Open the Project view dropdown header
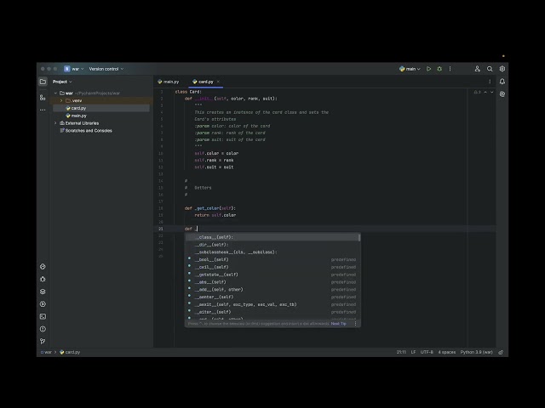This screenshot has width=545, height=408. (62, 82)
